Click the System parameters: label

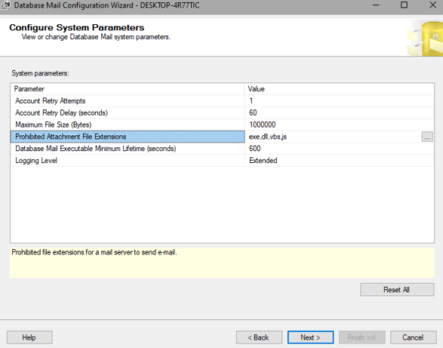[40, 73]
